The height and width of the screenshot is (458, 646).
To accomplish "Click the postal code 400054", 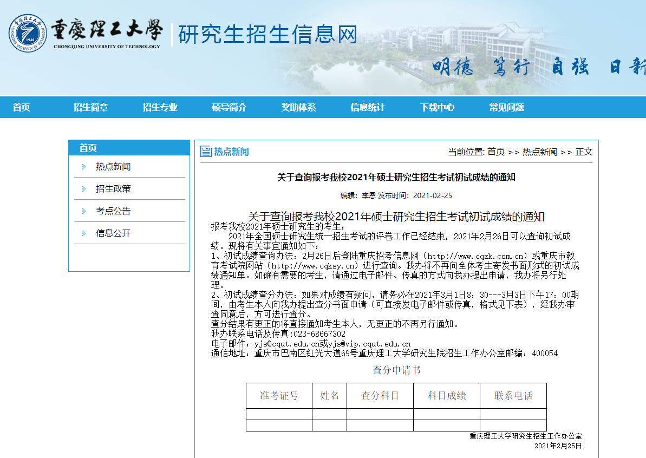I will 545,354.
